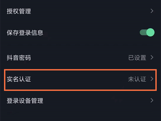161x121 pixels.
Task: Tap the 保存登录信息 label text
Action: [25, 33]
